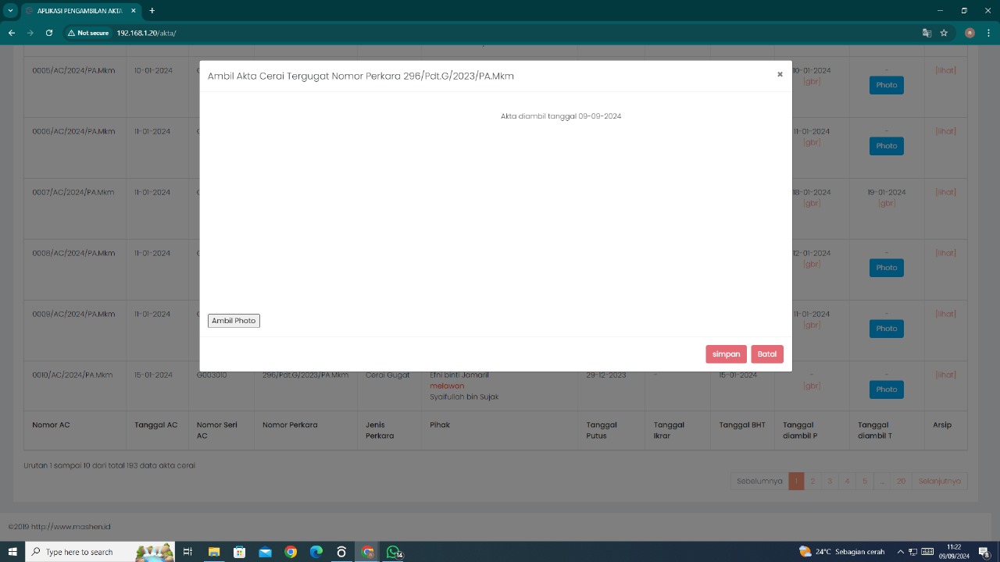
Task: Launch Microsoft Edge from the taskbar
Action: [316, 552]
